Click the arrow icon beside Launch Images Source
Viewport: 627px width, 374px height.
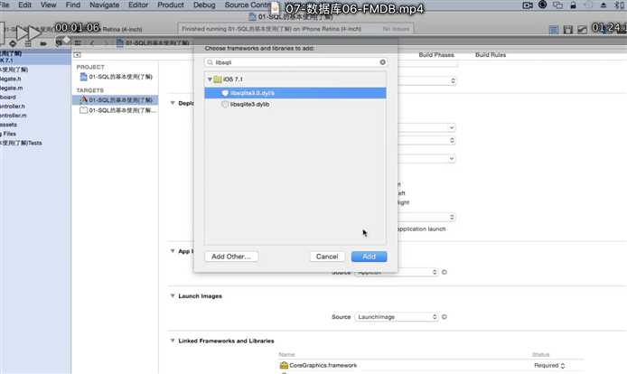click(x=445, y=317)
